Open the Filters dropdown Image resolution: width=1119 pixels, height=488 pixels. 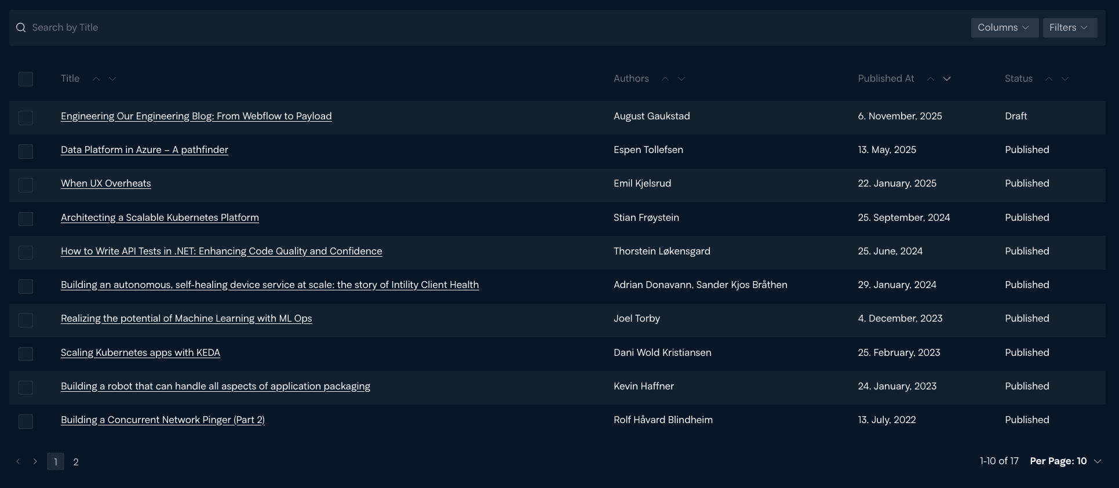(1070, 27)
